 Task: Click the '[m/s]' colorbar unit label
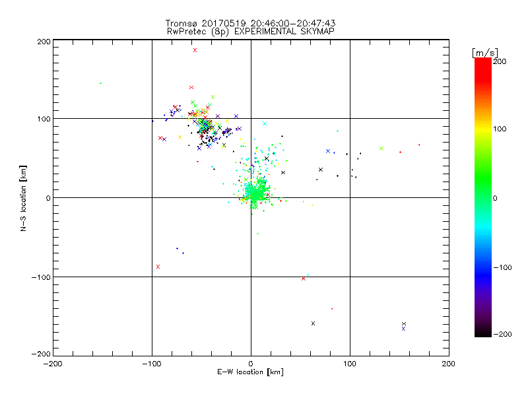click(x=484, y=53)
